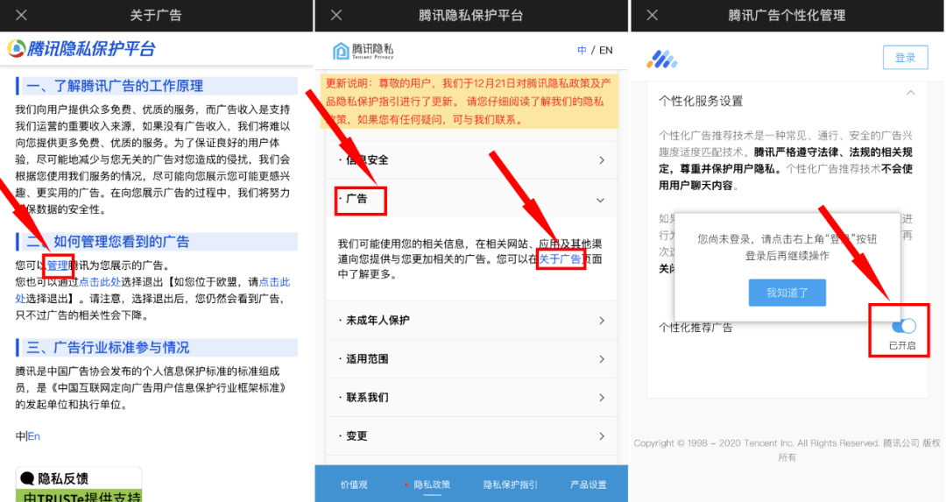Switch privacy platform language to 中
The image size is (946, 502).
[x=582, y=50]
